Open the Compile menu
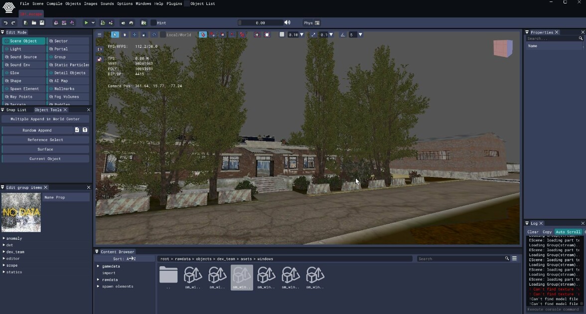 point(54,4)
